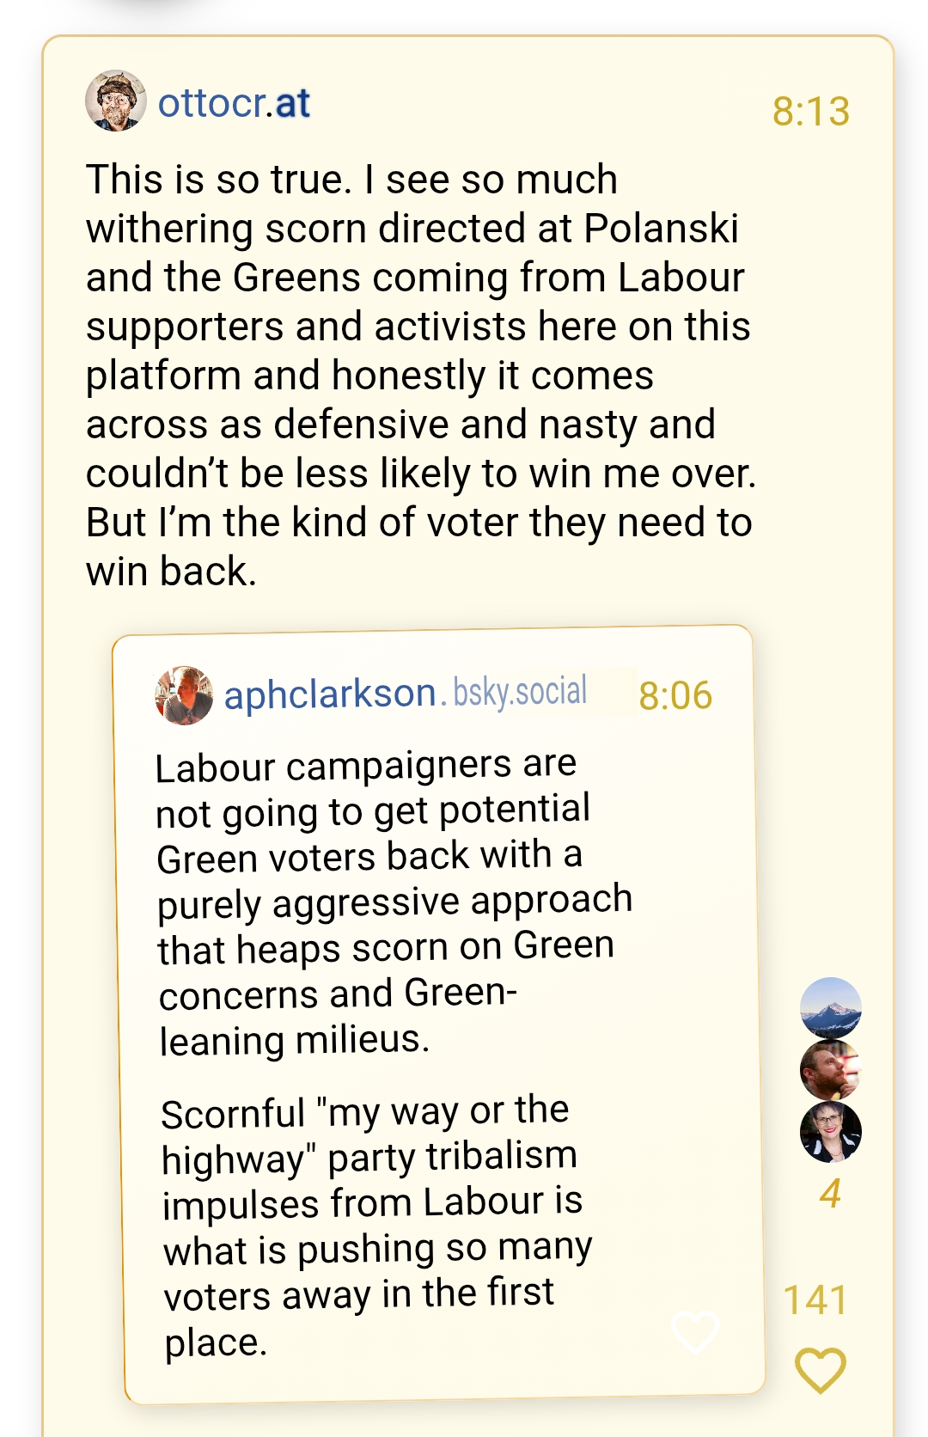Click the 8:06 quoted post timestamp
This screenshot has height=1437, width=928.
(675, 695)
